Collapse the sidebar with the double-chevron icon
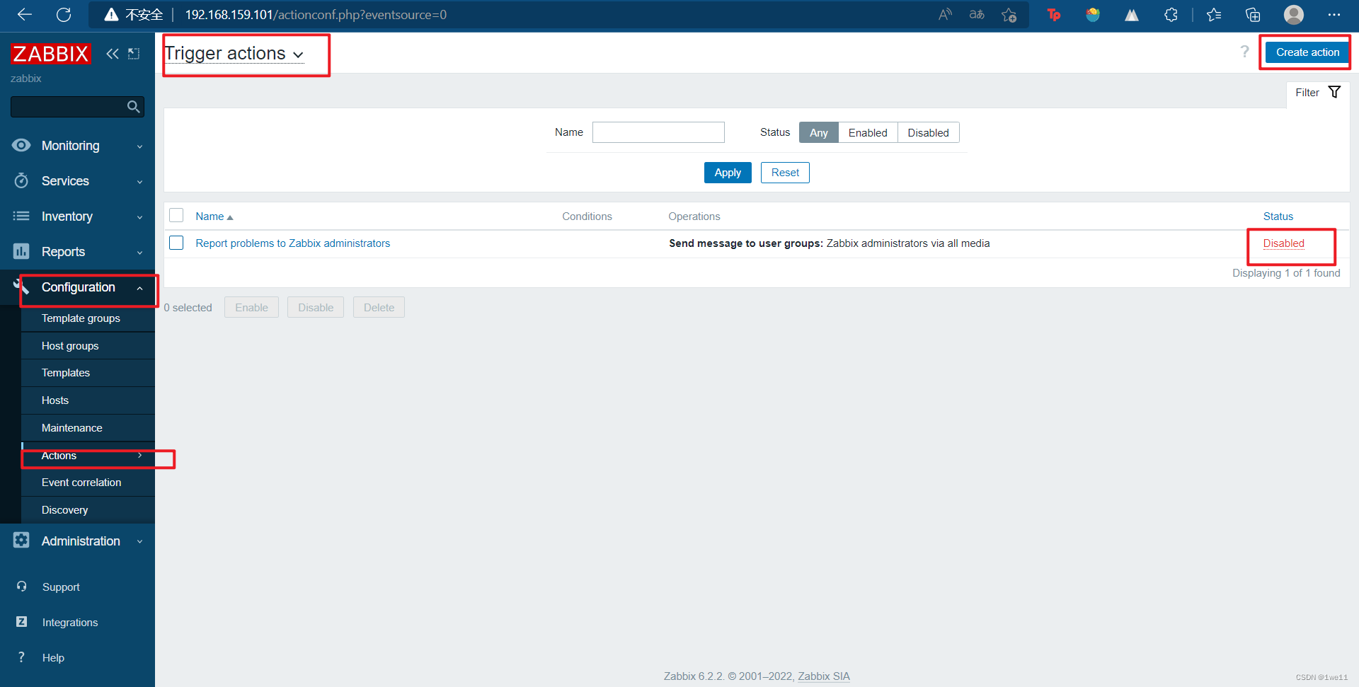The width and height of the screenshot is (1359, 687). 113,54
